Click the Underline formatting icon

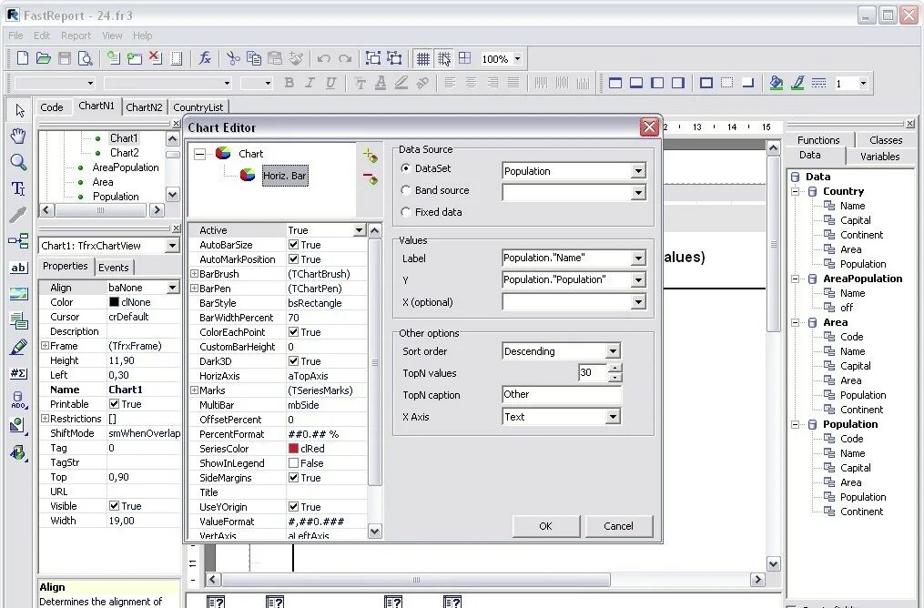(331, 83)
